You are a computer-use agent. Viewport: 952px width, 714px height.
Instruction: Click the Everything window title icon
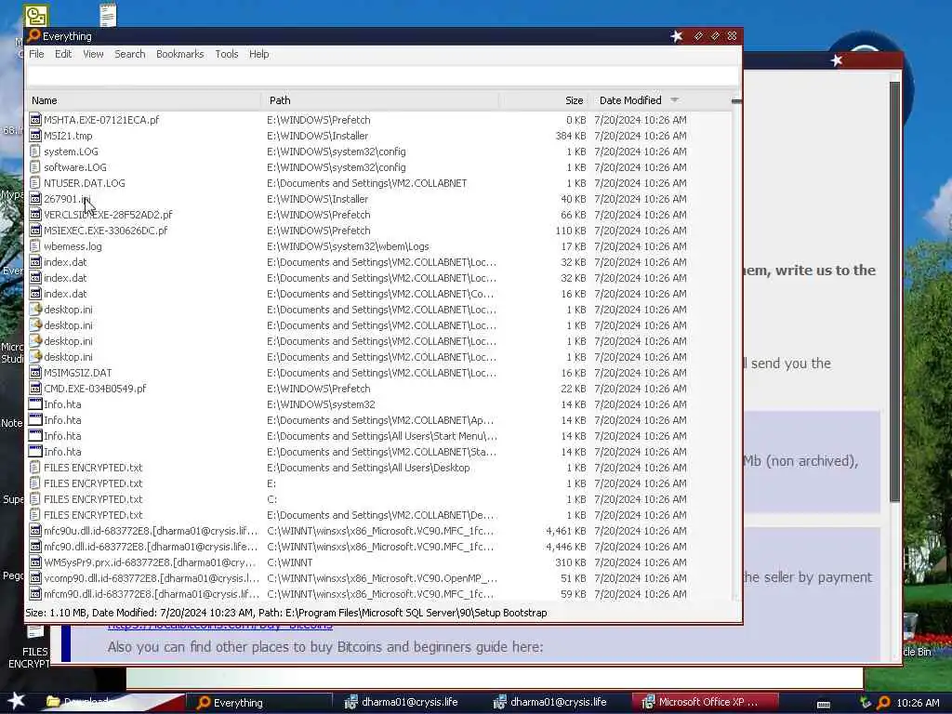click(x=34, y=36)
